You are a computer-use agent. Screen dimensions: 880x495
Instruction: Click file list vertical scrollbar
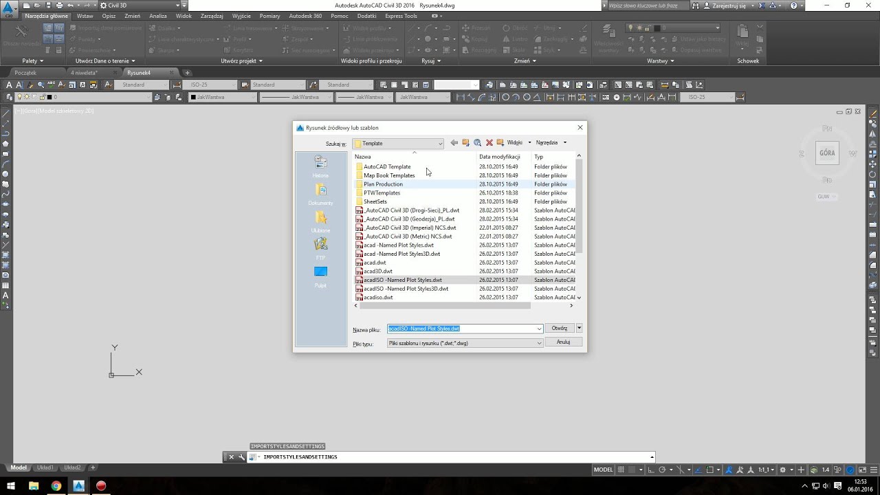(579, 206)
